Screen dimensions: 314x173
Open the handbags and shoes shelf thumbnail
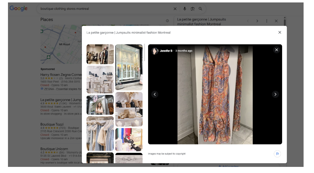click(129, 109)
